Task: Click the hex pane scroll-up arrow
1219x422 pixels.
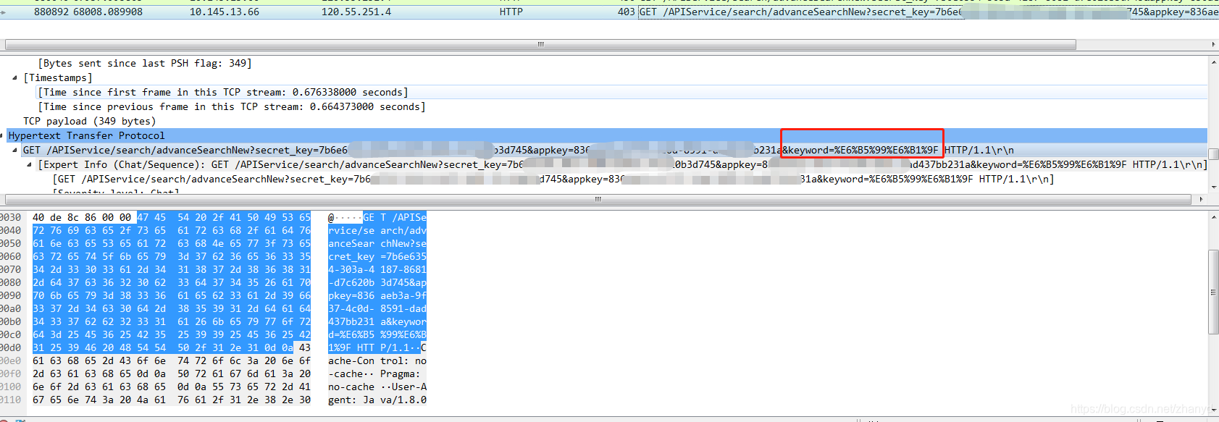Action: coord(1213,216)
